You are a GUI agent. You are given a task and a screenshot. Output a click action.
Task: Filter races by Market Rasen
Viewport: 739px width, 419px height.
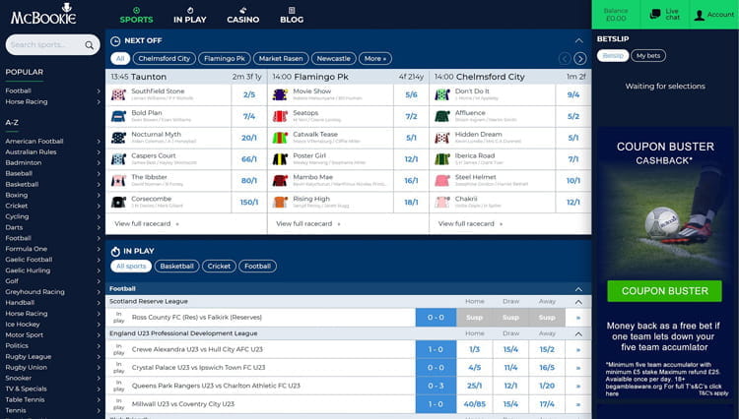tap(281, 59)
